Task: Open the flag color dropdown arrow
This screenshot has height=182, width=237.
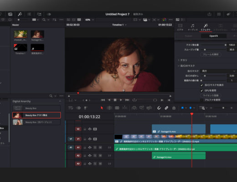Action: coord(186,108)
